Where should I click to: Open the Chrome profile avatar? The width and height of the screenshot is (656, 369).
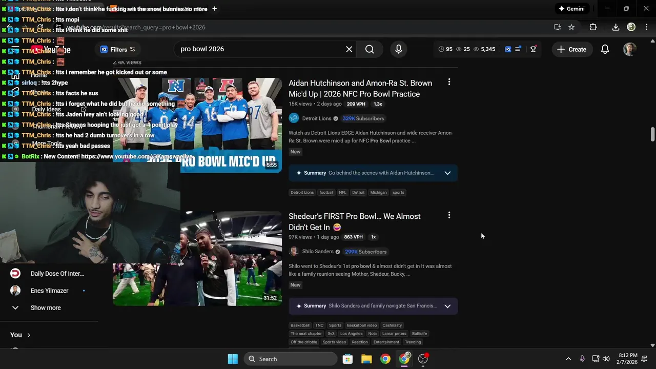[631, 27]
